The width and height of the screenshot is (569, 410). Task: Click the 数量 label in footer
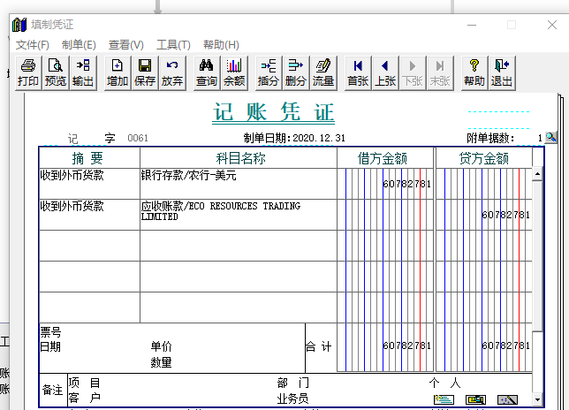click(161, 362)
